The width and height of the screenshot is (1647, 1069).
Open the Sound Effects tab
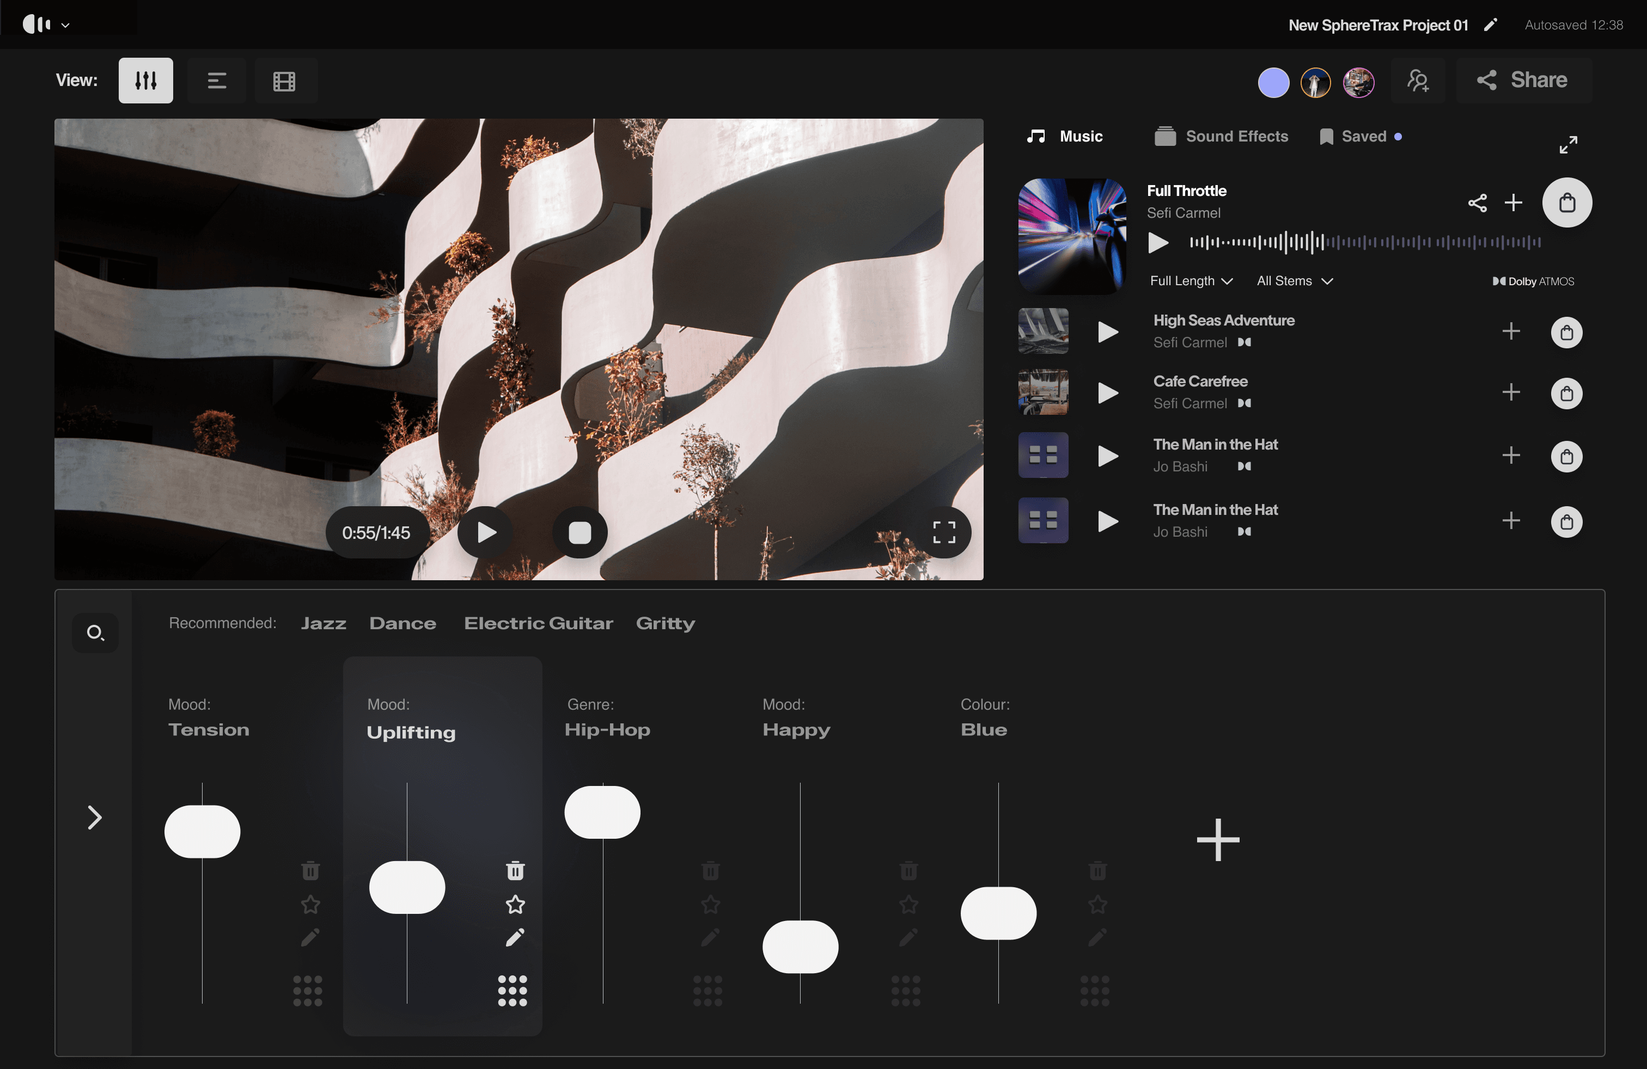tap(1221, 136)
